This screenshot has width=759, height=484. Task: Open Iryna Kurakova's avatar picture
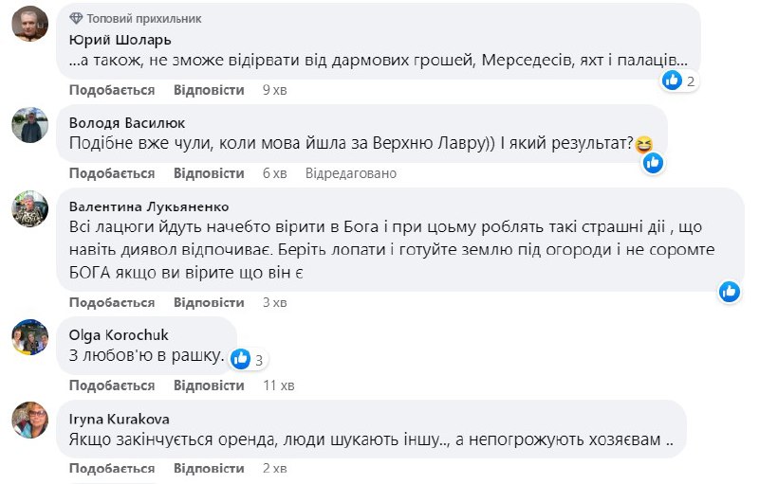(x=29, y=420)
